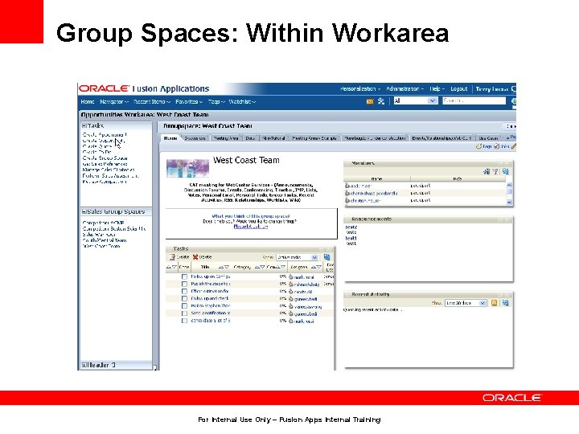Click the first icon in the Members toolbar
This screenshot has height=434, width=579.
[487, 171]
